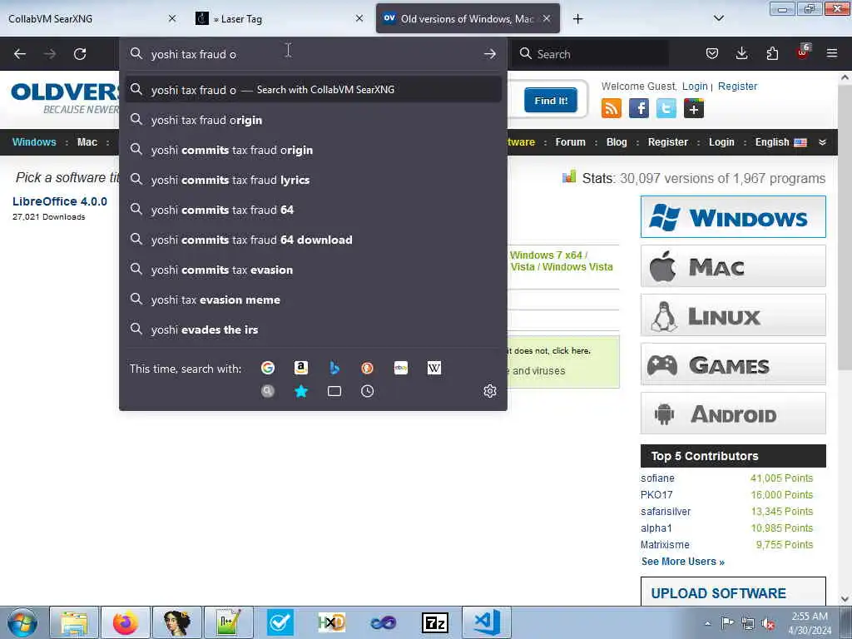Select suggestion yoshi commits tax fraud lyrics
The image size is (852, 639).
pyautogui.click(x=313, y=180)
